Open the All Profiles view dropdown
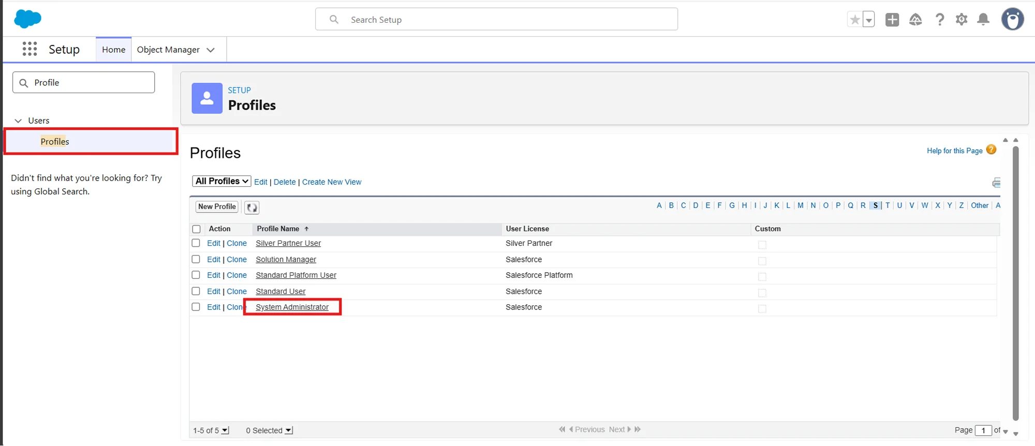This screenshot has height=446, width=1035. 222,181
